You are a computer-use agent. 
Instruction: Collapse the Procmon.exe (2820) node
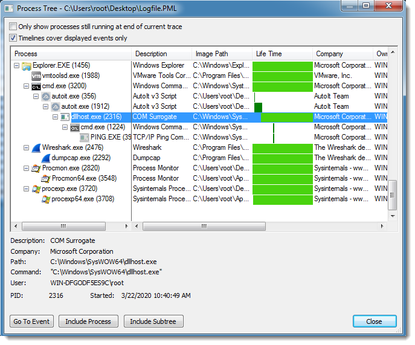[26, 169]
